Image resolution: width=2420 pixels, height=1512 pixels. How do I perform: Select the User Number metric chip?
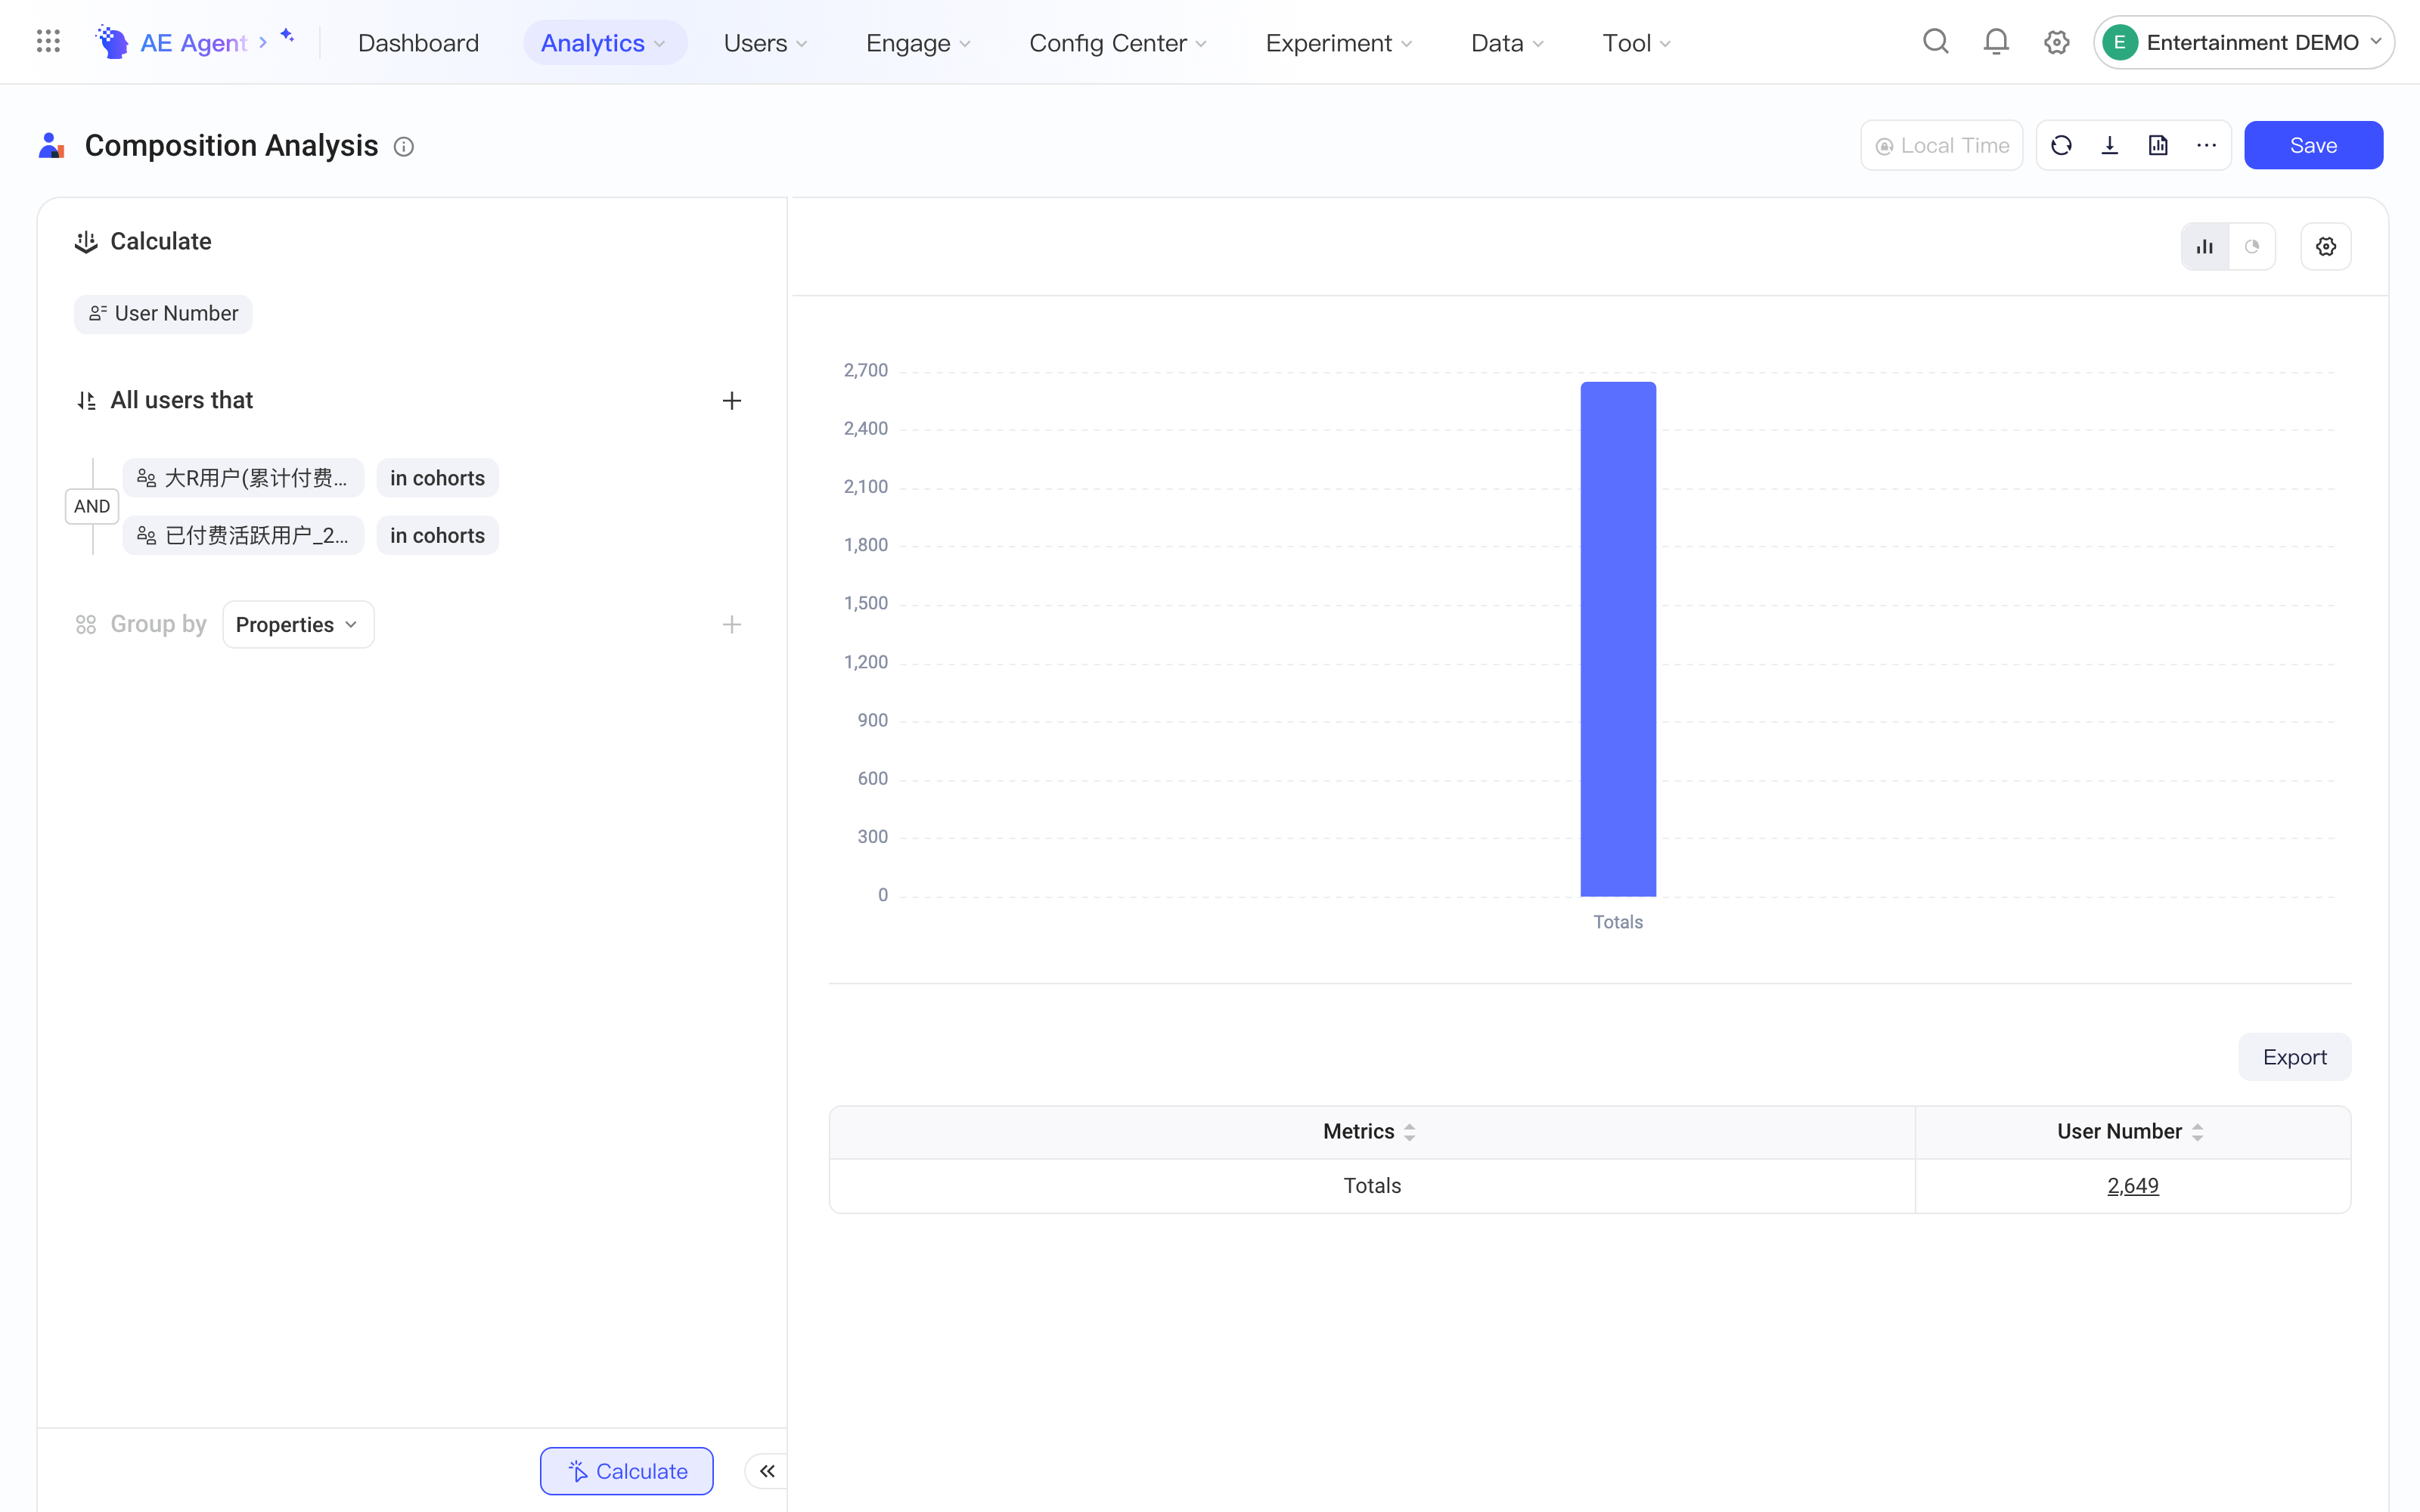163,314
